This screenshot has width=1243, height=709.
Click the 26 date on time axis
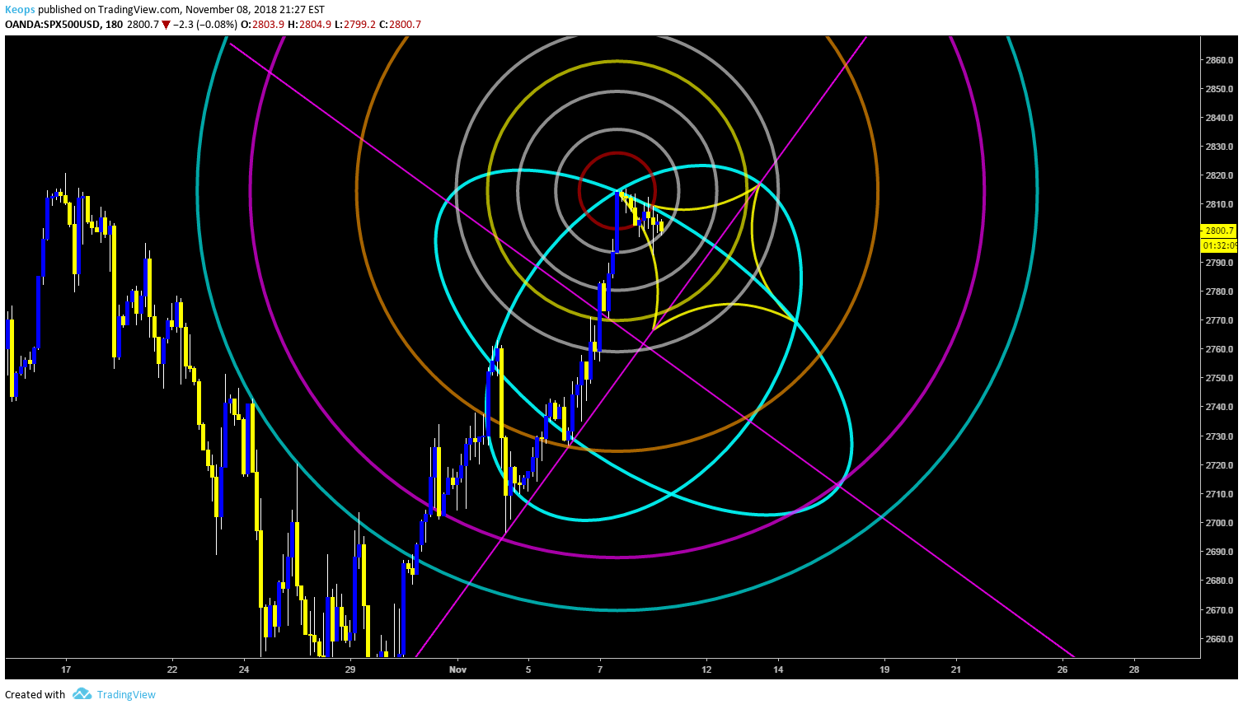point(1062,669)
